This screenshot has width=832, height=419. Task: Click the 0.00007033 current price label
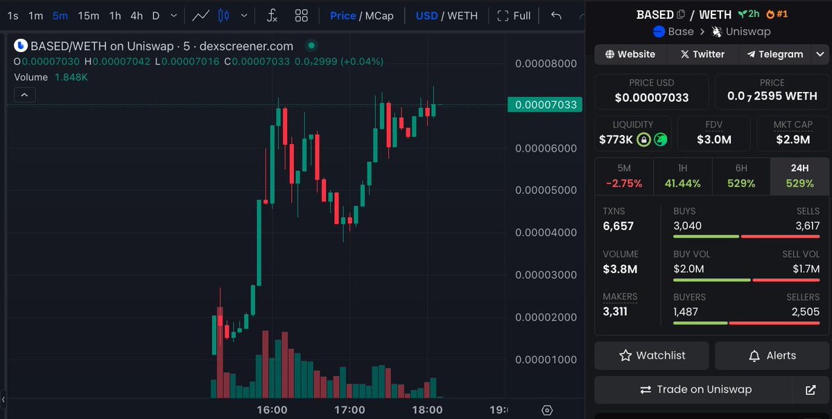click(x=544, y=105)
